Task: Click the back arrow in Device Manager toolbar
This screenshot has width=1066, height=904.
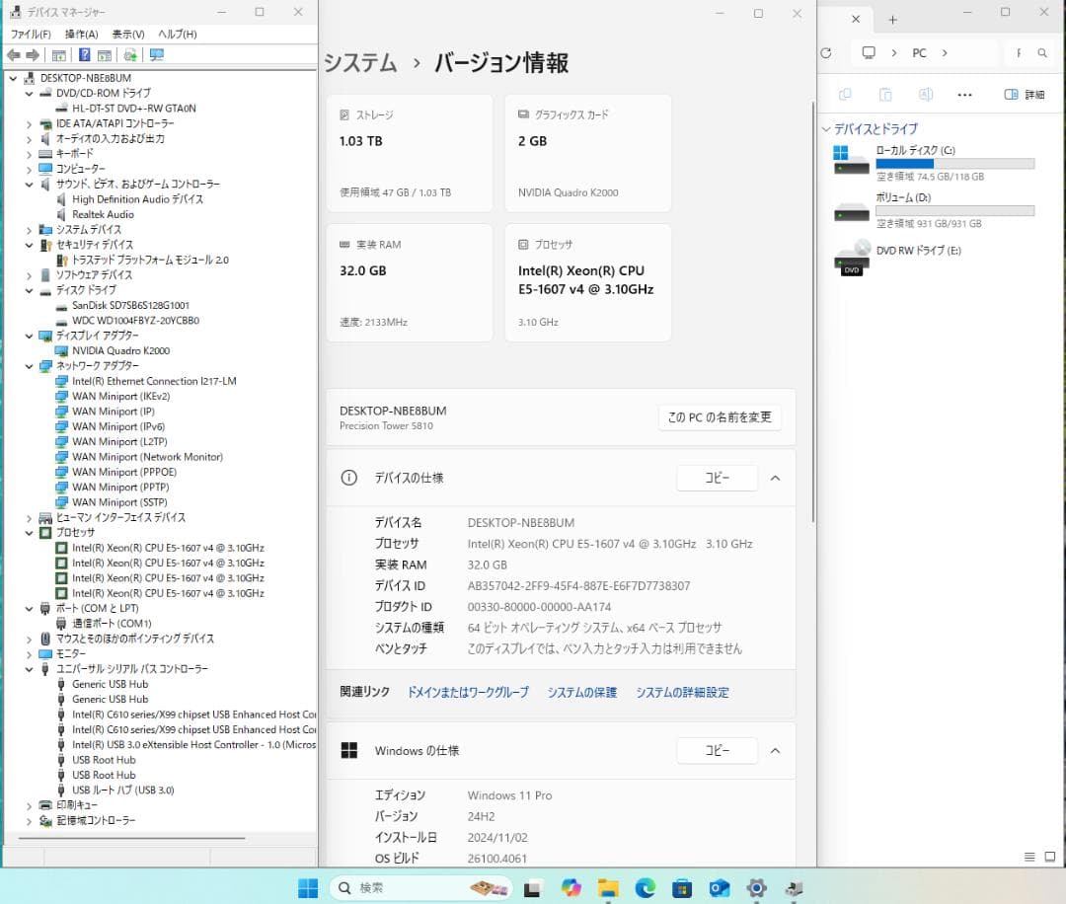Action: click(x=16, y=54)
